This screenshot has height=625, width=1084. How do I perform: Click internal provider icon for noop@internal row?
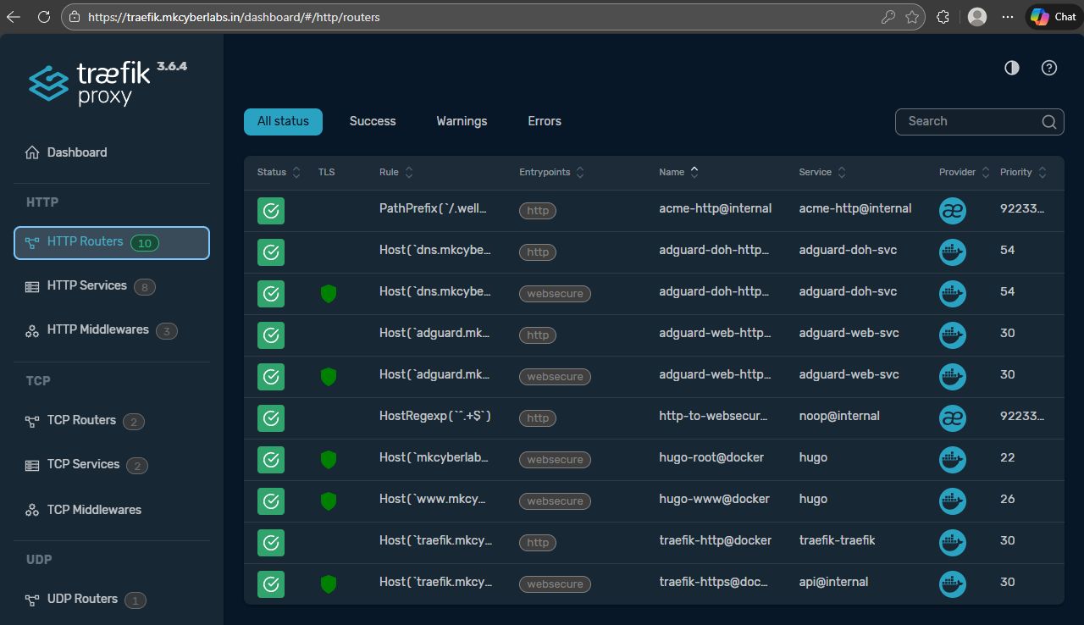(x=953, y=418)
